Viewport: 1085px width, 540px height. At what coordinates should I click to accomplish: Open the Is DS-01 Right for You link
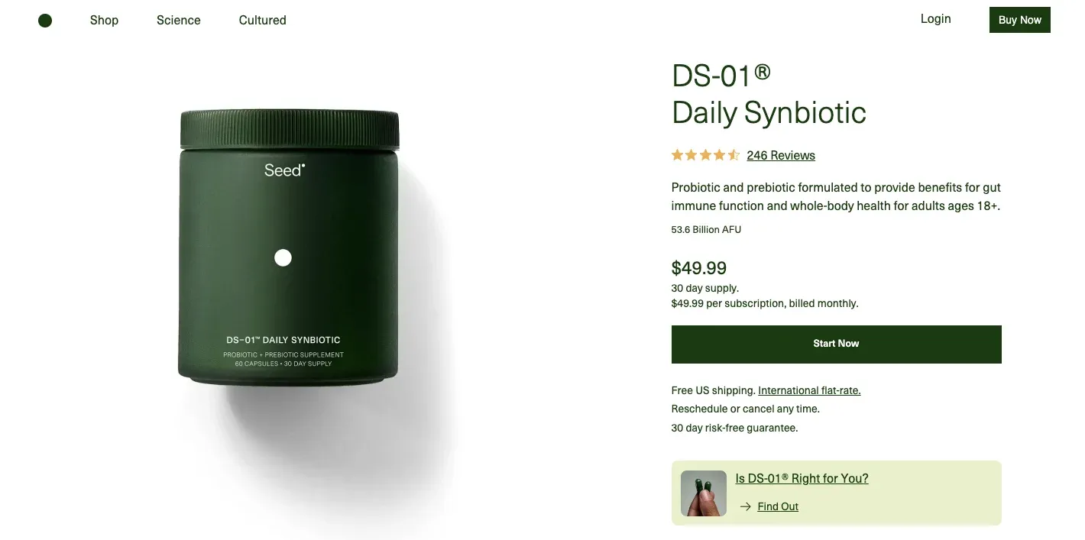pos(802,479)
